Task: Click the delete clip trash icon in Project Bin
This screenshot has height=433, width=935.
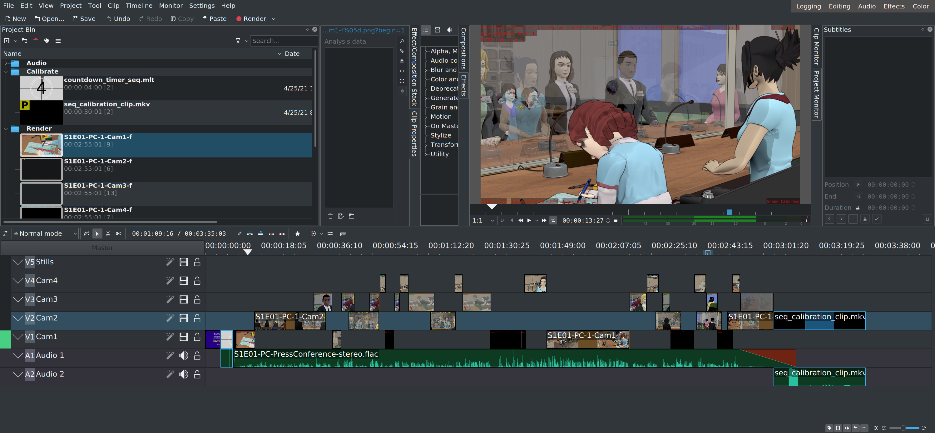Action: 36,41
